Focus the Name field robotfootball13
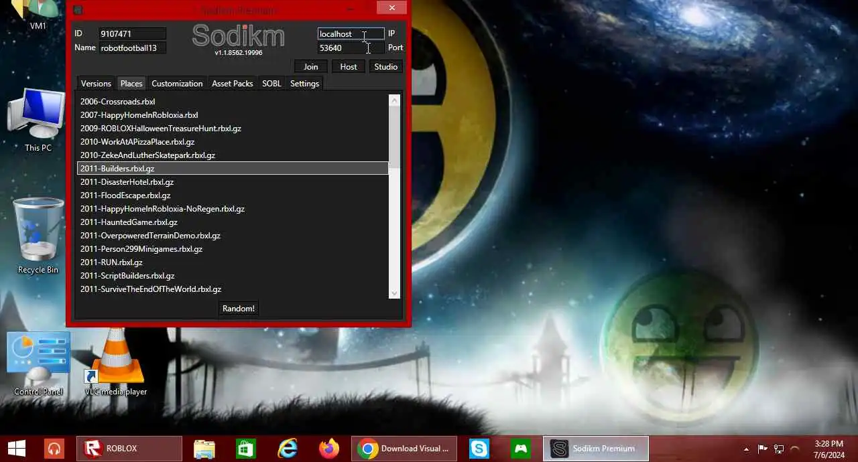Screen dimensions: 858x462 (x=132, y=48)
